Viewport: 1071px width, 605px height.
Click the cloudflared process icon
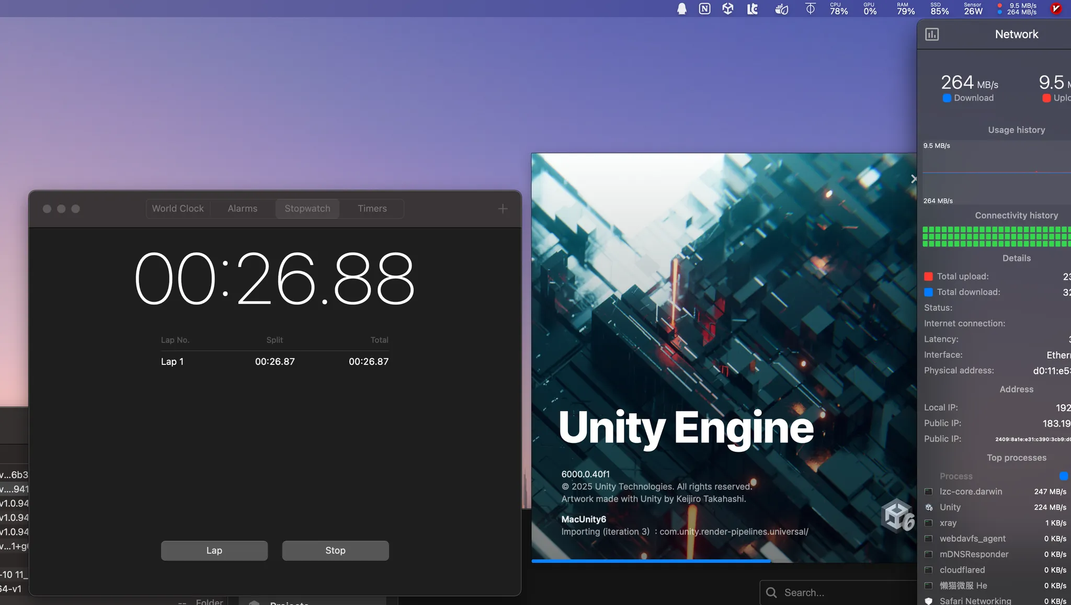pos(929,570)
